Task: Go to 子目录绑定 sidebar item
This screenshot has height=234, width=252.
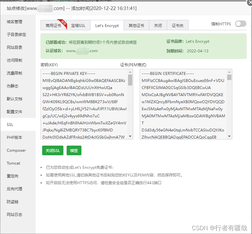Action: [x=16, y=35]
